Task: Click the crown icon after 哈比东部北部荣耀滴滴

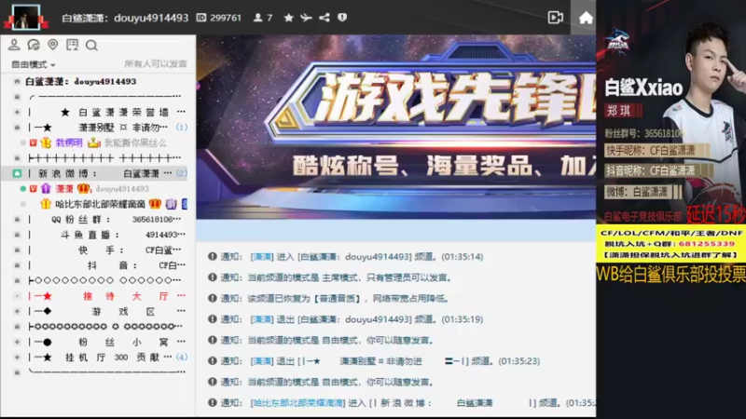Action: coord(155,204)
